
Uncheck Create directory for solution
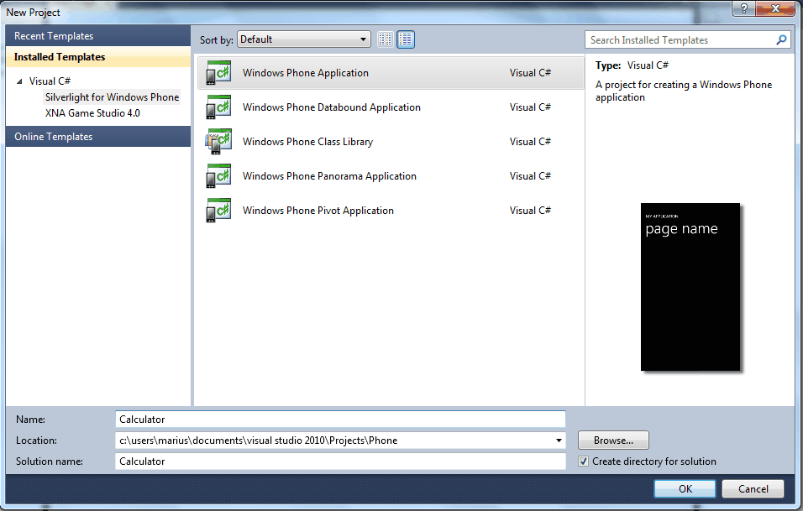tap(583, 461)
